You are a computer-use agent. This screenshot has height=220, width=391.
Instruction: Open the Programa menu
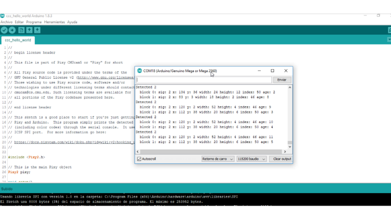pyautogui.click(x=34, y=22)
